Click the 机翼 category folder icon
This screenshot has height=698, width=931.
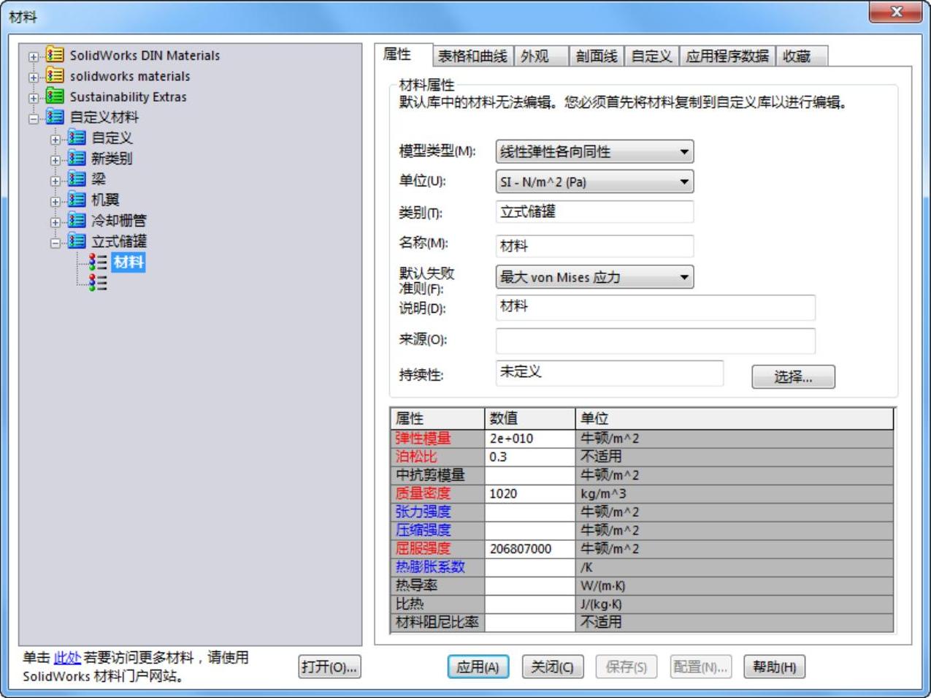point(77,199)
